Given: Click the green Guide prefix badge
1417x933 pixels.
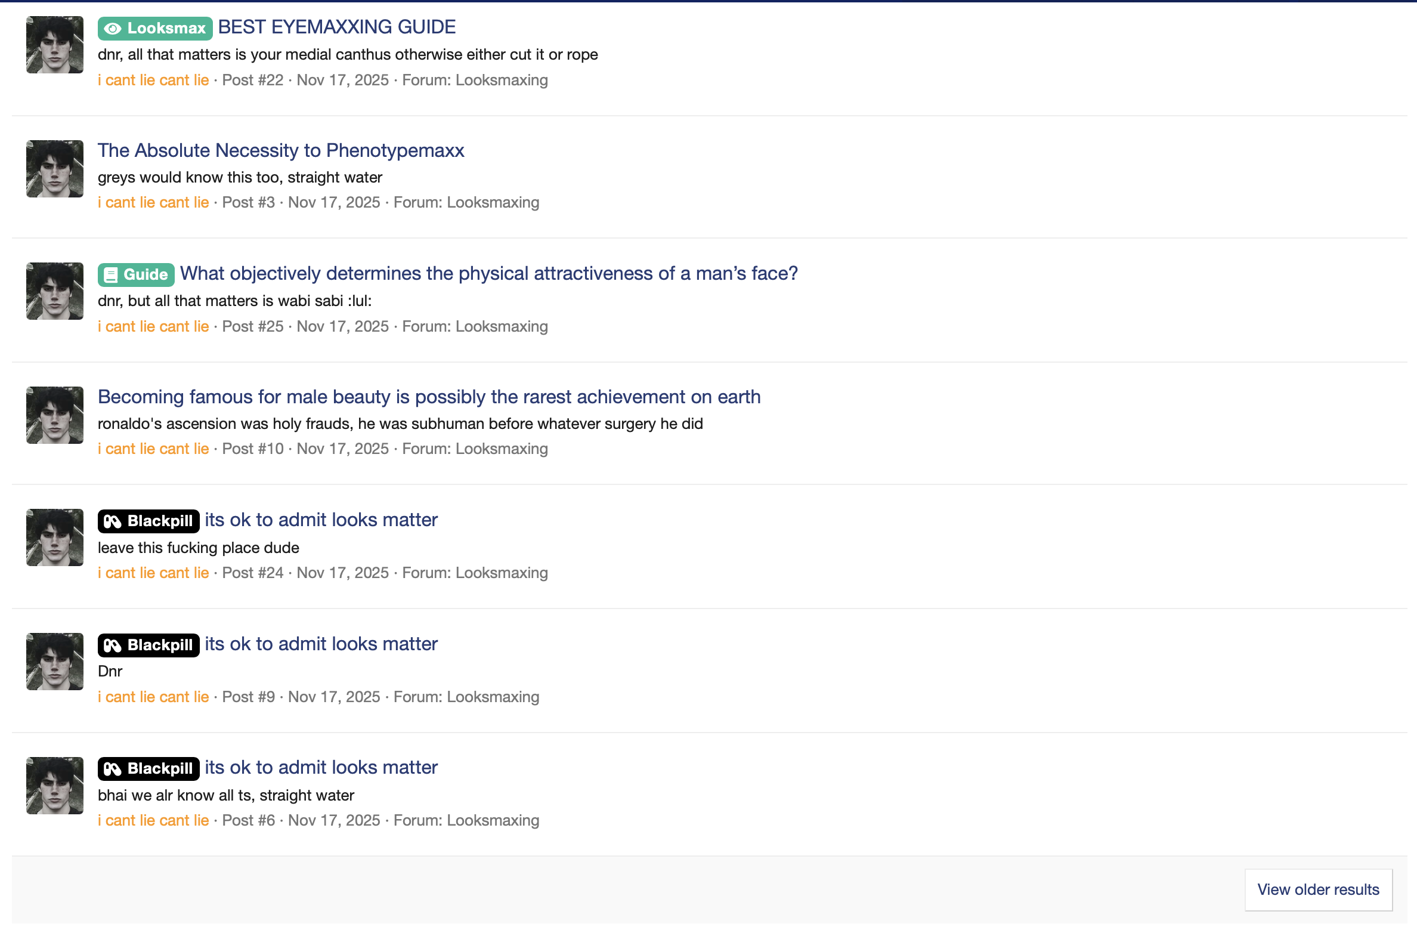Looking at the screenshot, I should tap(136, 274).
